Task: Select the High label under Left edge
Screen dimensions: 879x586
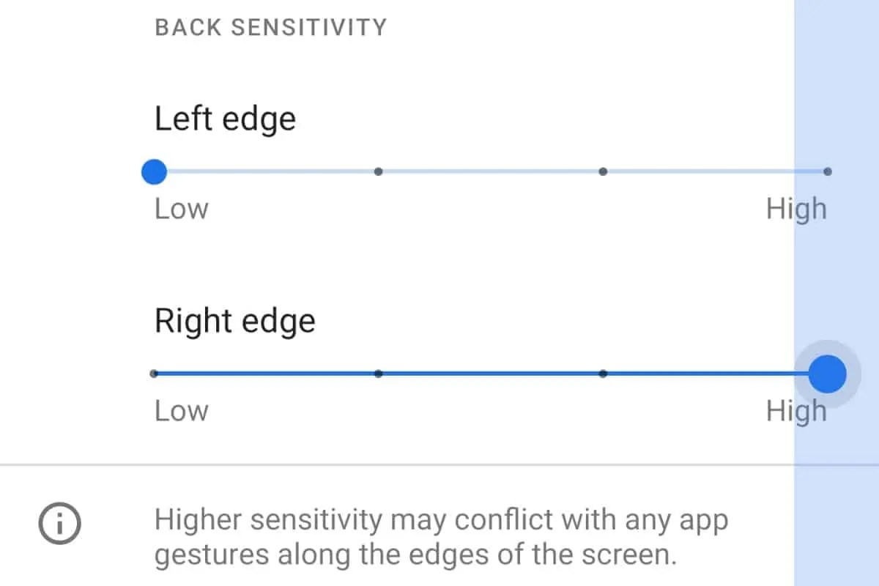Action: click(x=797, y=209)
